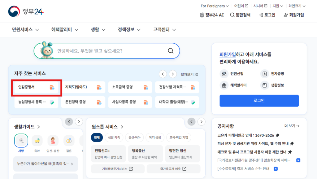Open the 소득금액 증명 service

130,87
